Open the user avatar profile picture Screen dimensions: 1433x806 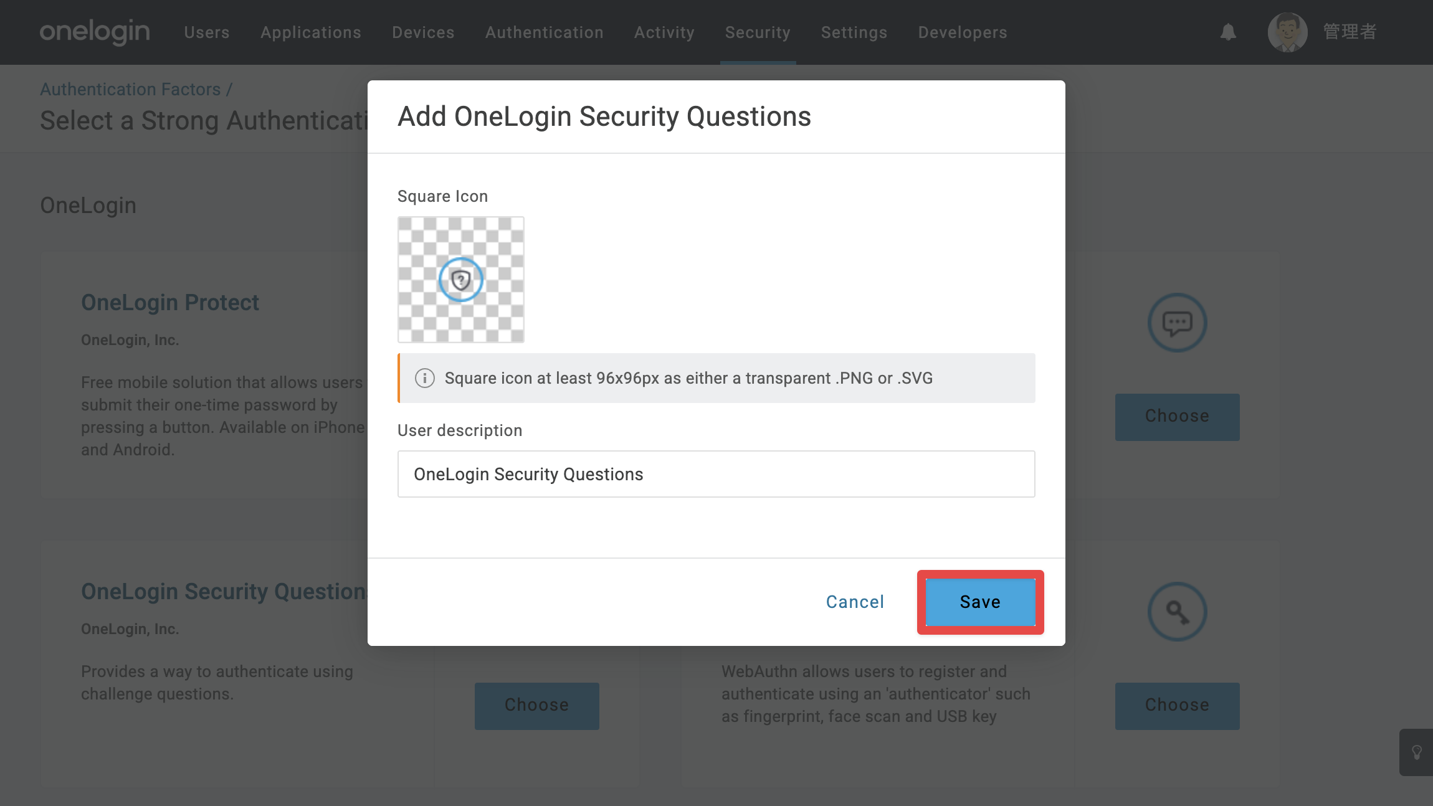click(1287, 32)
